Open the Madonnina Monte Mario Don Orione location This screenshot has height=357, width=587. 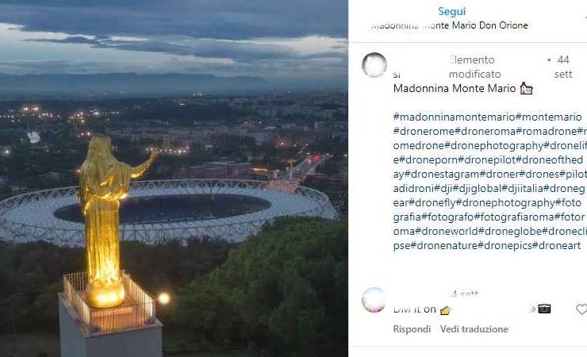click(x=450, y=25)
